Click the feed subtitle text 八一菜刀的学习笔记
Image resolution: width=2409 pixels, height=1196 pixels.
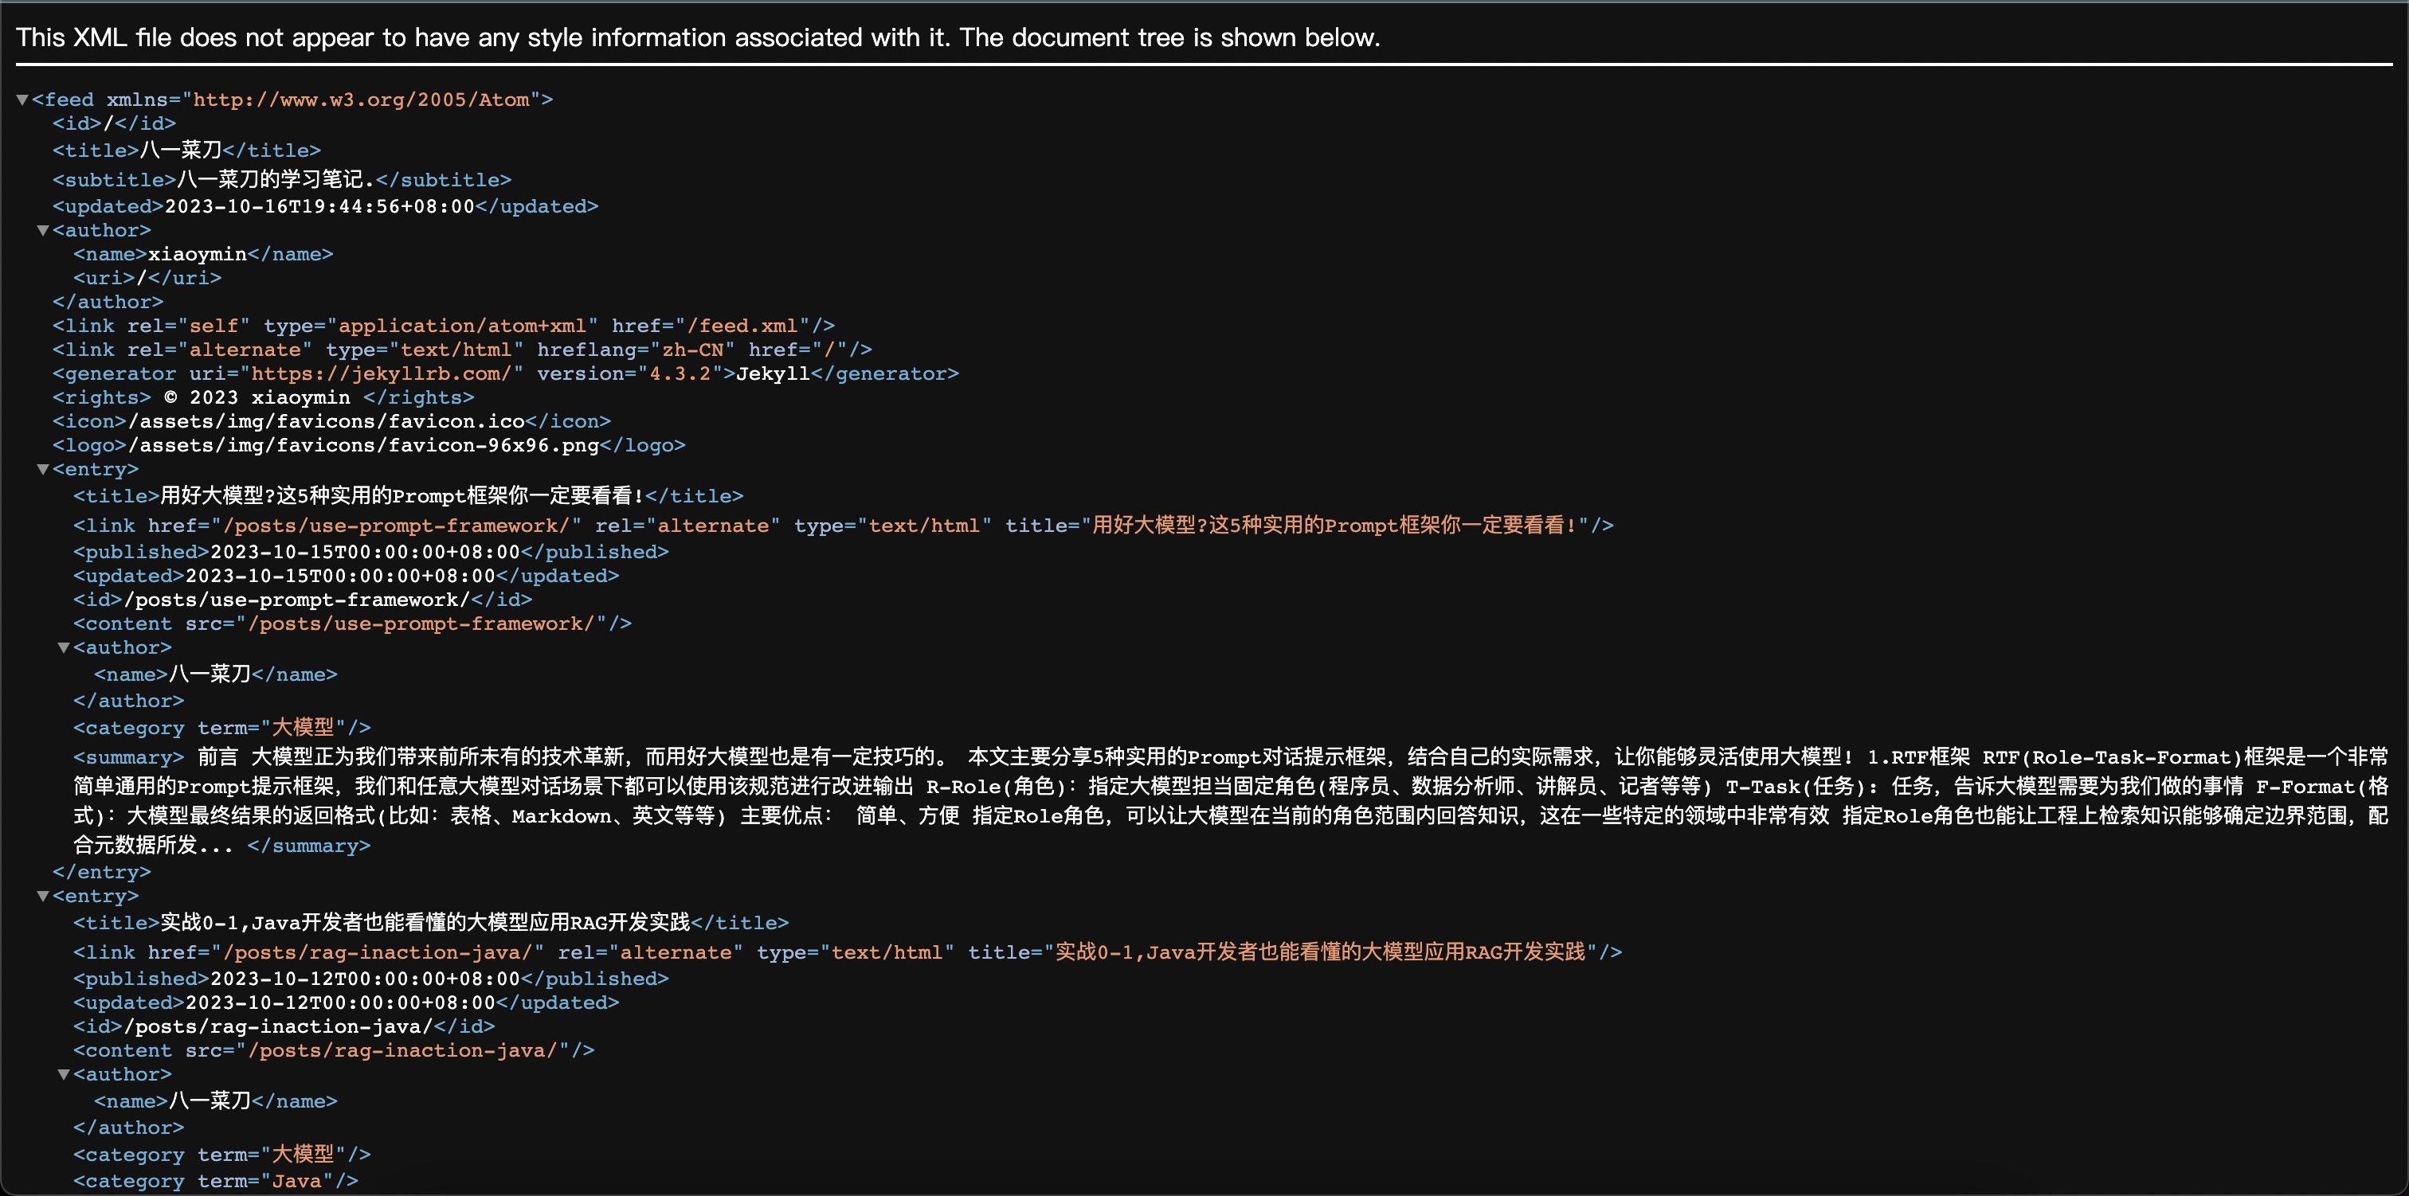pos(275,179)
